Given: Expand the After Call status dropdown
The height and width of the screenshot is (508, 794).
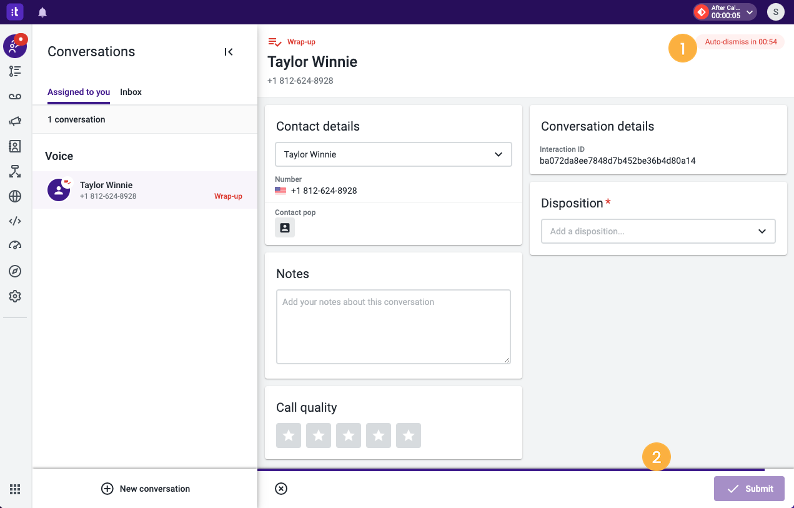Looking at the screenshot, I should click(725, 12).
